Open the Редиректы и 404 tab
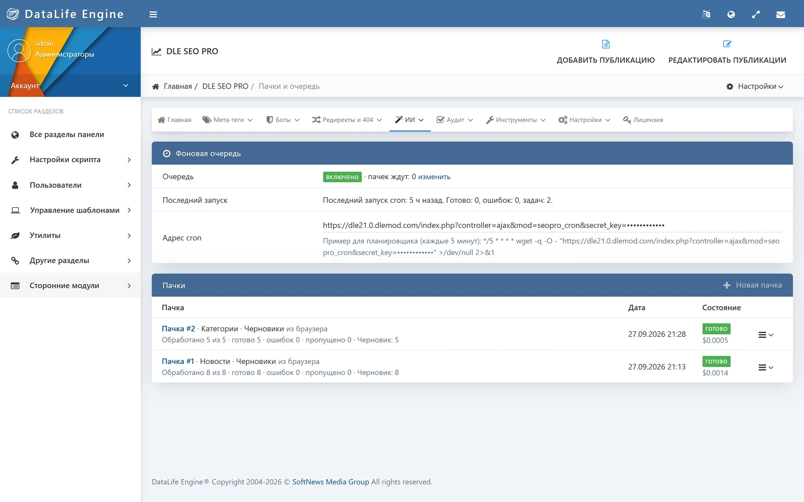This screenshot has height=502, width=804. click(347, 120)
